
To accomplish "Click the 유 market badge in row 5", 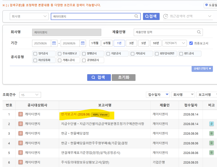I will pyautogui.click(x=21, y=153).
